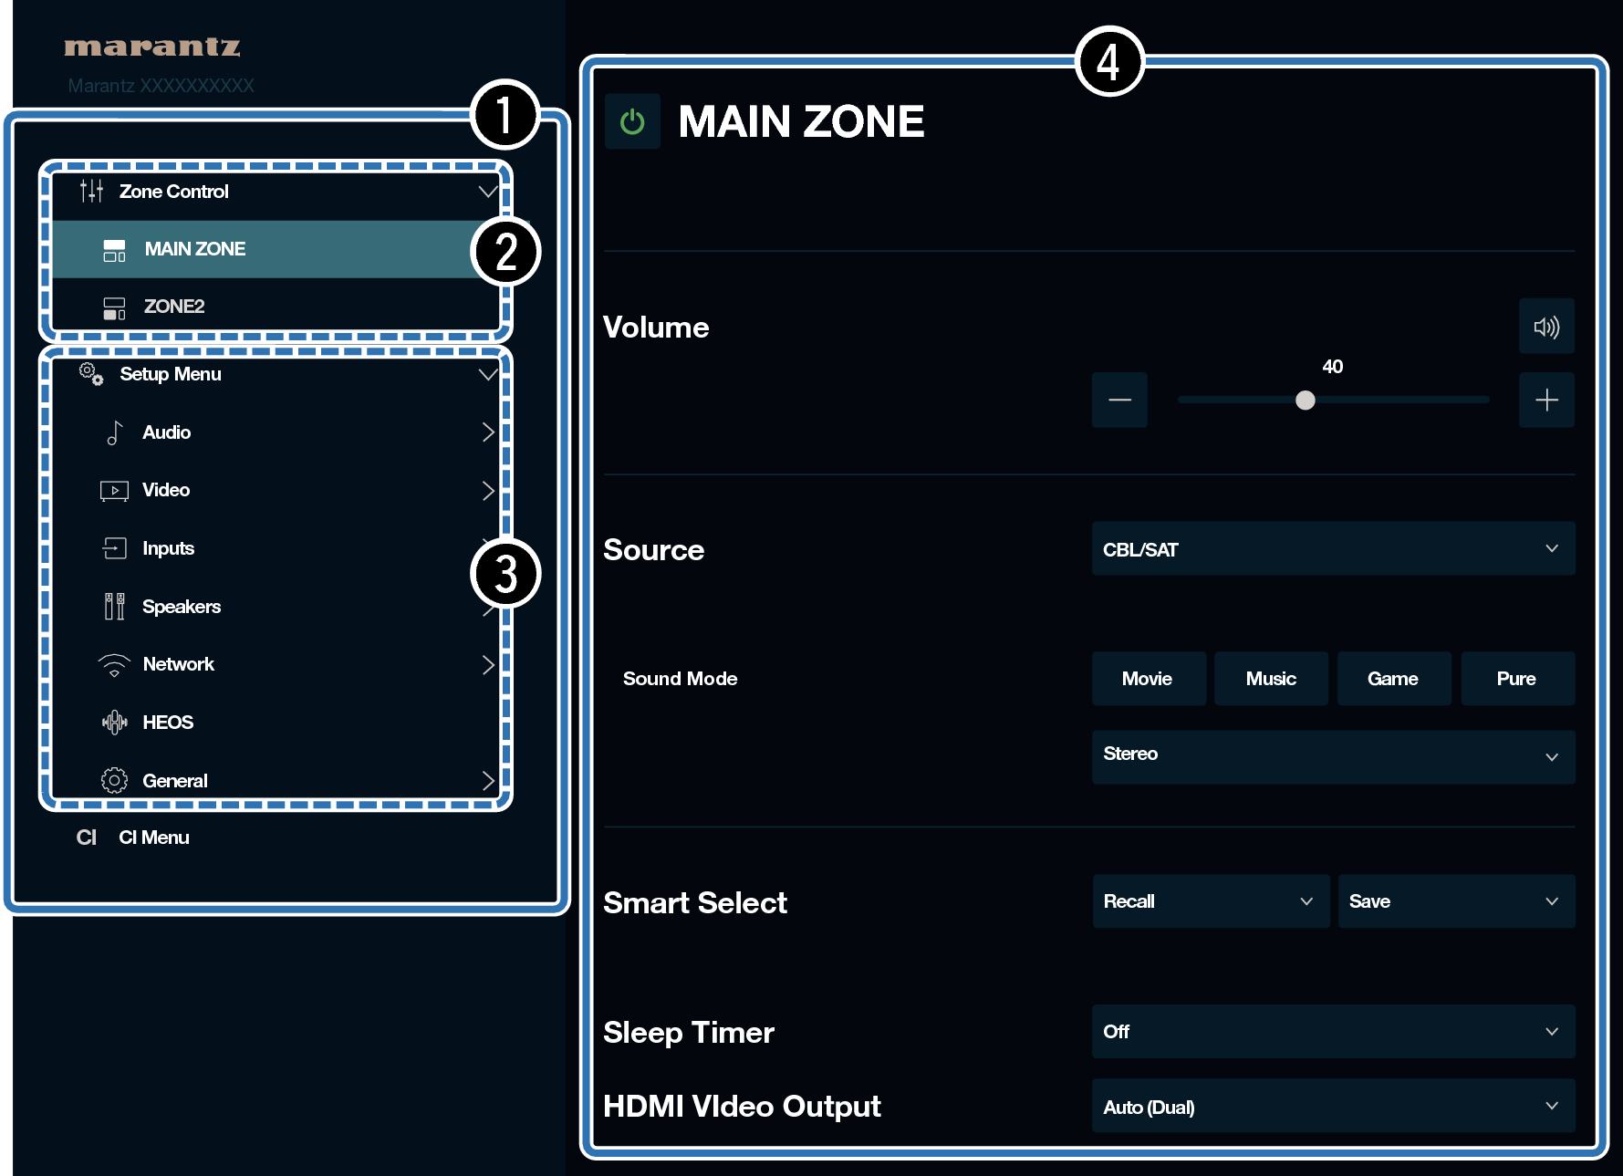Image resolution: width=1623 pixels, height=1176 pixels.
Task: Click the volume slider handle
Action: (1306, 401)
